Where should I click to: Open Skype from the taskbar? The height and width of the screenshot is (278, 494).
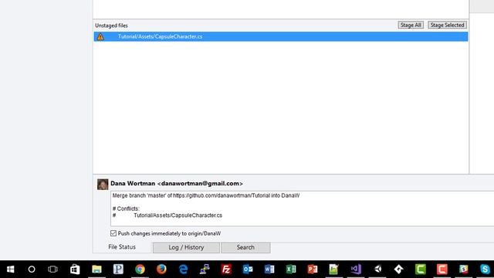pos(486,270)
